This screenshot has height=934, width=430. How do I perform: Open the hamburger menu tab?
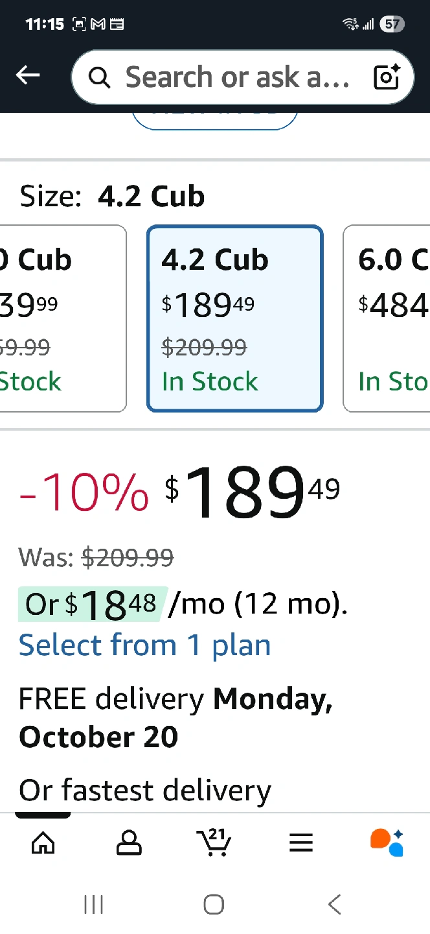(300, 843)
